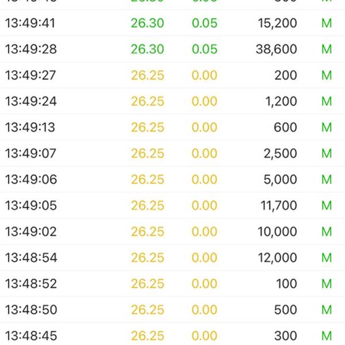This screenshot has width=345, height=345.
Task: Tap the M marker on 300 volume row
Action: (x=327, y=336)
